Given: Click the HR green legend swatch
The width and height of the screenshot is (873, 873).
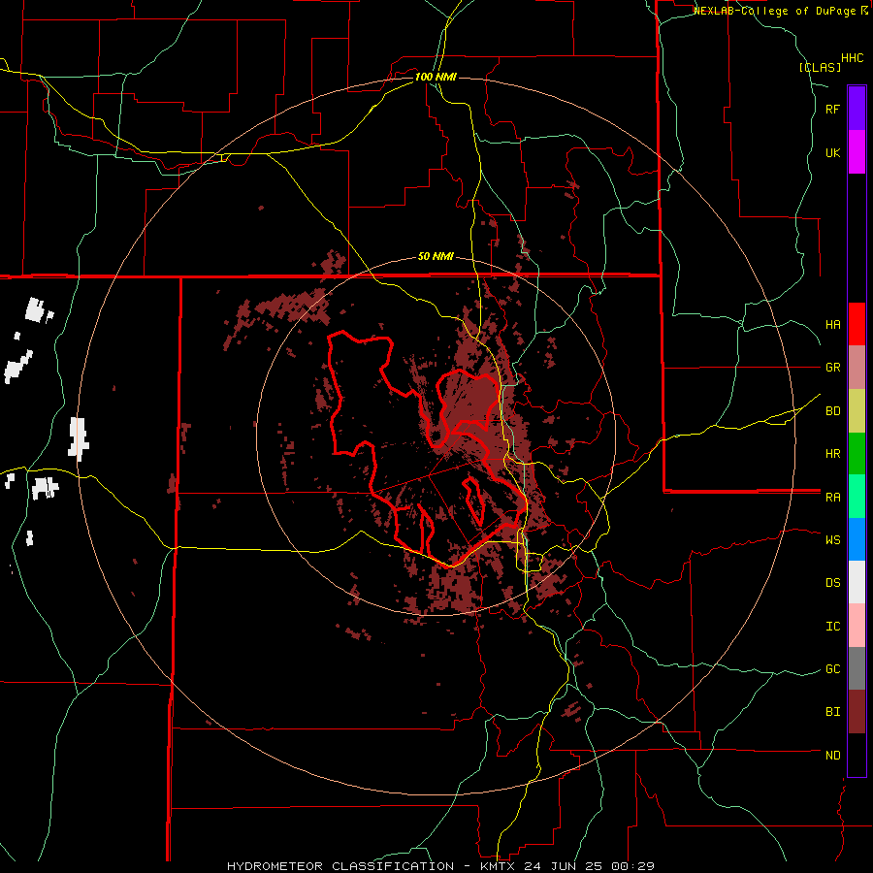Looking at the screenshot, I should tap(857, 454).
